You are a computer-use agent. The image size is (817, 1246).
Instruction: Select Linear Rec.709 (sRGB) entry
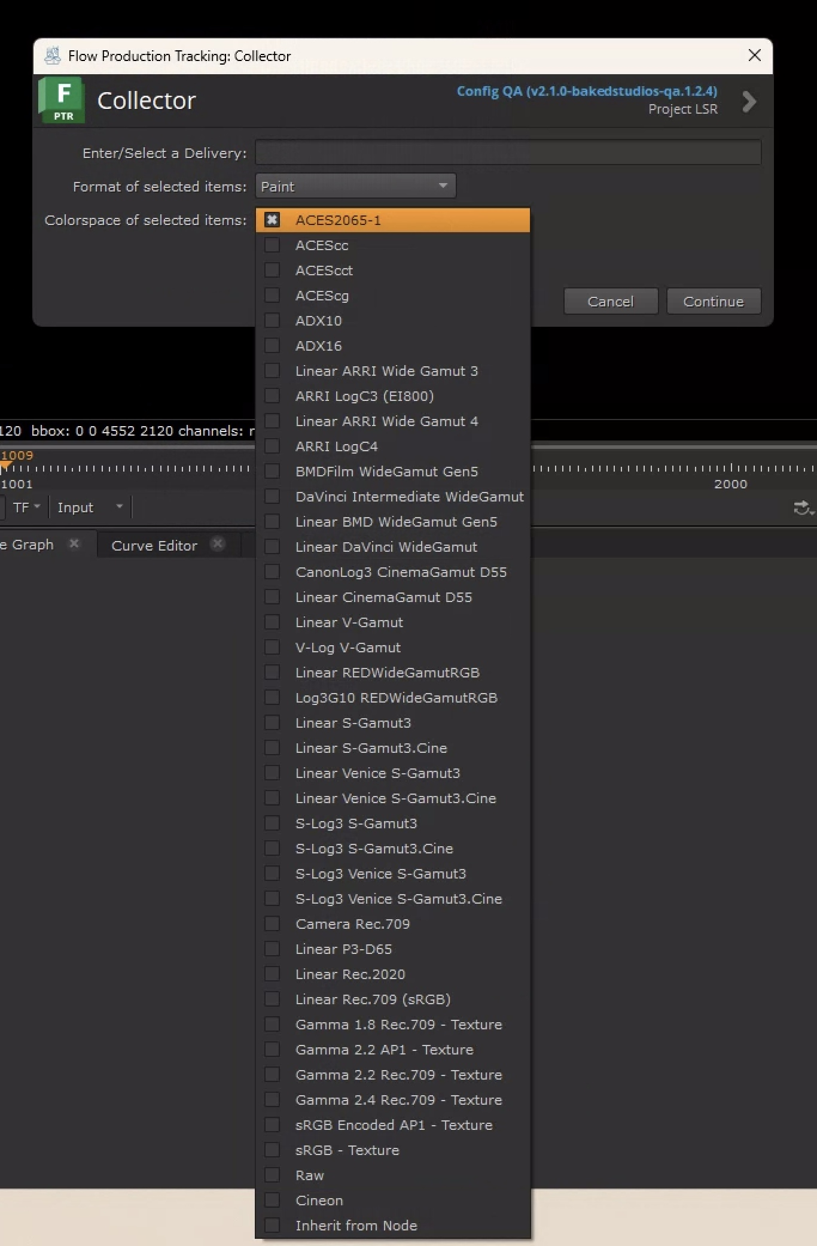[x=393, y=999]
